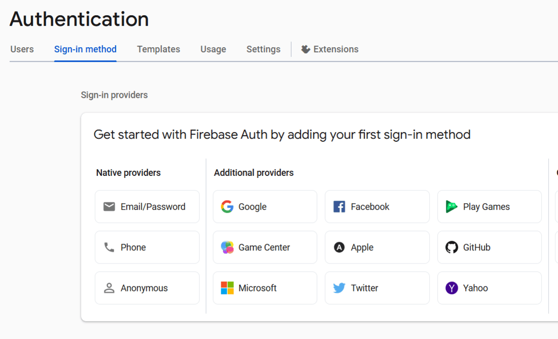This screenshot has height=339, width=558.
Task: Click the Yahoo purple icon
Action: pos(451,288)
